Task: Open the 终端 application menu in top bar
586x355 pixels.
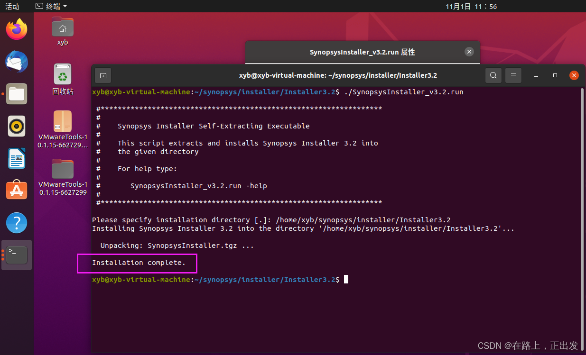Action: pyautogui.click(x=52, y=6)
